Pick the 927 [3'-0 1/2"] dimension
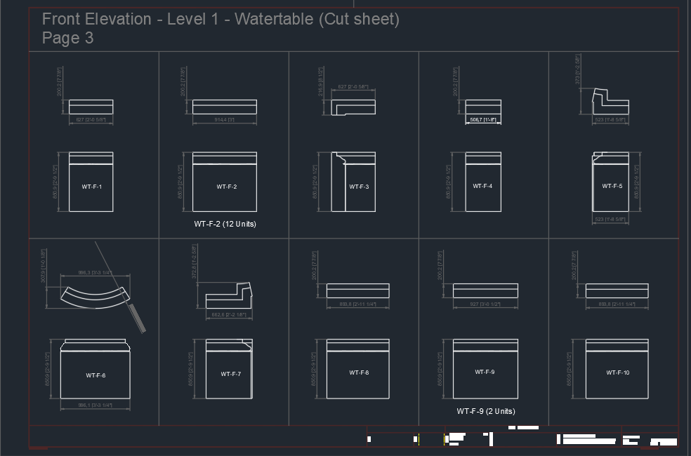 [x=485, y=304]
